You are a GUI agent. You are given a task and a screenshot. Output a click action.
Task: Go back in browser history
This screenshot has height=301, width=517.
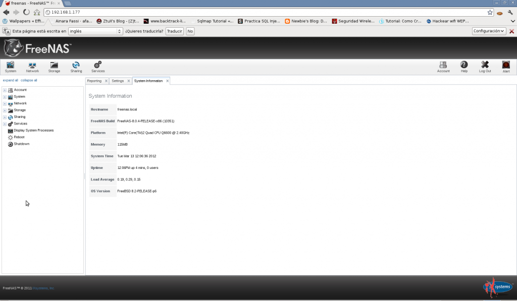click(x=6, y=12)
